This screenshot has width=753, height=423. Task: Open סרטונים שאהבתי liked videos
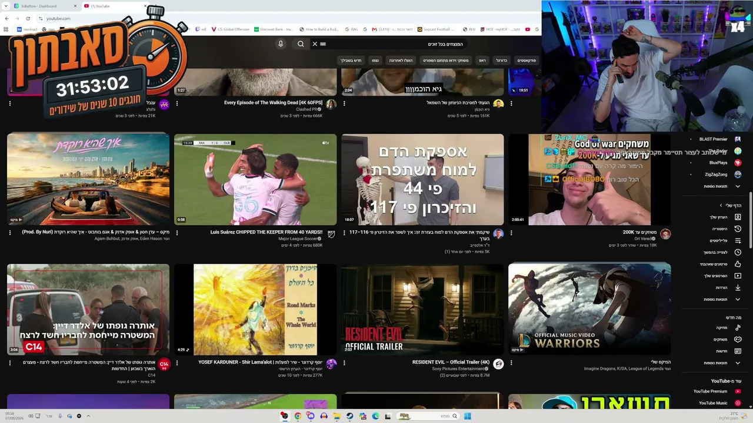[x=721, y=264]
